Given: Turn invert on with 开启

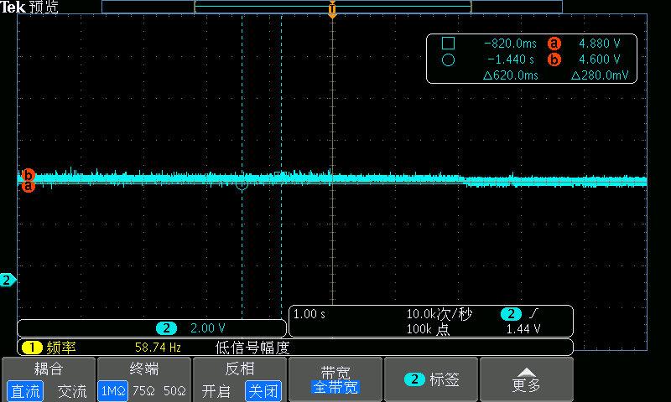Looking at the screenshot, I should click(216, 391).
